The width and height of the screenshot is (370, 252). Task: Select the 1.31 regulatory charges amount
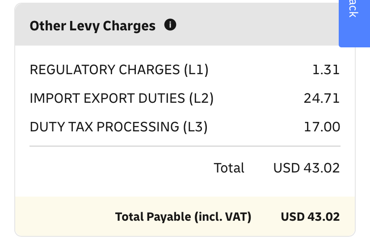(x=326, y=70)
